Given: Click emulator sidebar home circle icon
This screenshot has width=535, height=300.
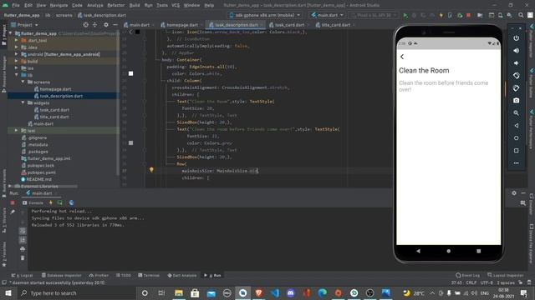Looking at the screenshot, I should point(517,138).
